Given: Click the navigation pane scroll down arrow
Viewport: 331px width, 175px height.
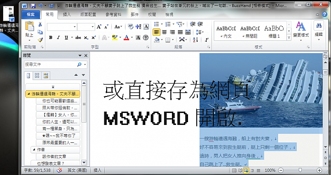Looking at the screenshot, I should point(84,163).
